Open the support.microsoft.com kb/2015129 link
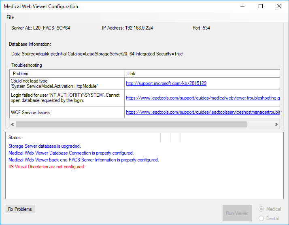289x225 pixels. [166, 83]
